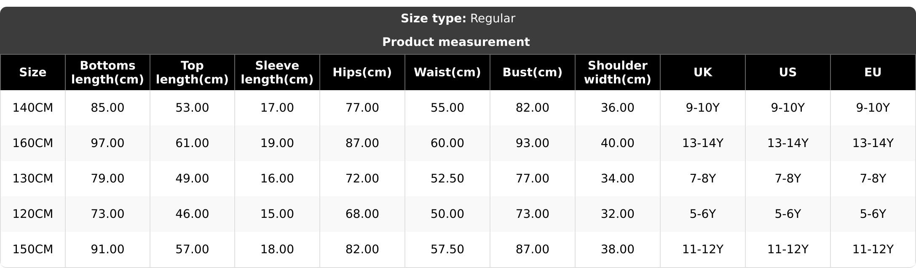The image size is (916, 268).
Task: Click the Shoulder width(cm) column header
Action: point(617,72)
